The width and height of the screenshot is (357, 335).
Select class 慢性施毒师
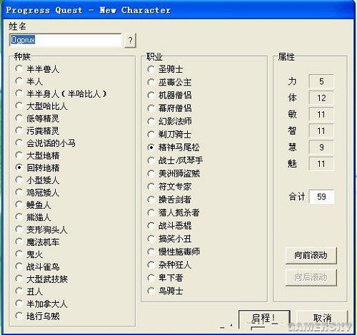174,252
